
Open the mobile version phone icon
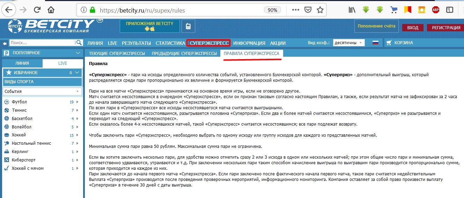(188, 26)
